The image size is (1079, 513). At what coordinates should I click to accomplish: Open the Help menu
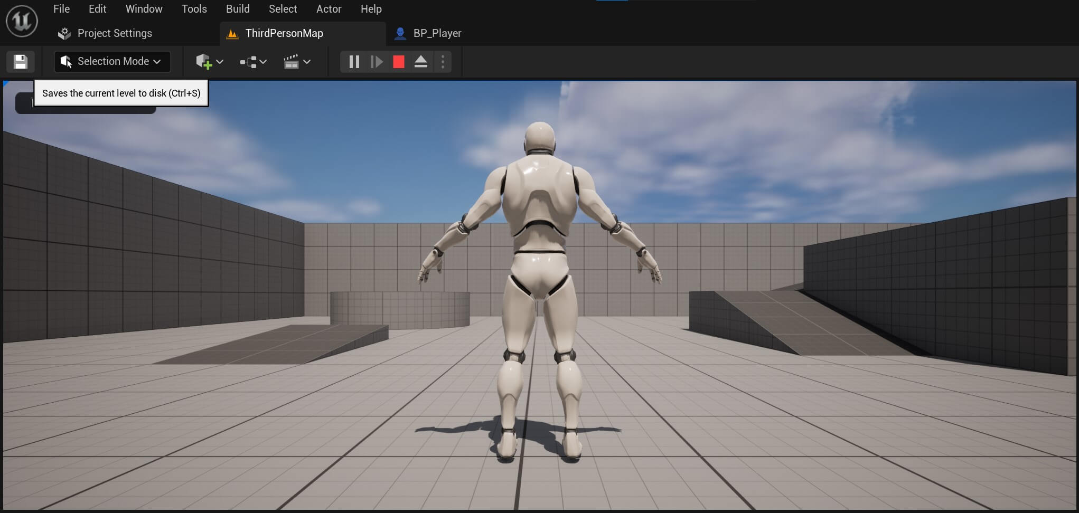pos(371,9)
